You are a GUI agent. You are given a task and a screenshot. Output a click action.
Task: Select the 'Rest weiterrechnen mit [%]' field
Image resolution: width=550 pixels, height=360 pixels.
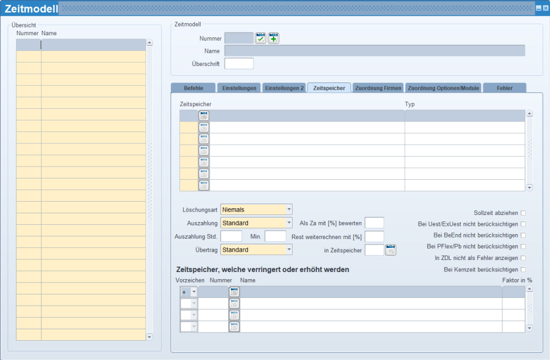(374, 237)
